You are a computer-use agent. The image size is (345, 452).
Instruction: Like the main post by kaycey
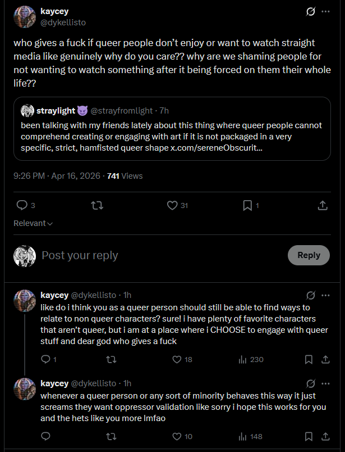point(173,206)
